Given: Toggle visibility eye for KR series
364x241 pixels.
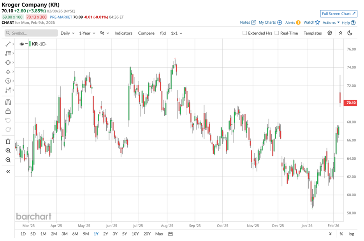Looking at the screenshot, I should click(x=21, y=44).
